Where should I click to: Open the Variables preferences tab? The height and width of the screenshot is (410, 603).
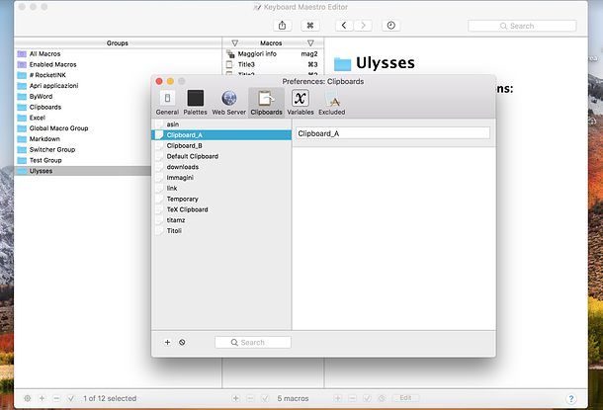301,103
